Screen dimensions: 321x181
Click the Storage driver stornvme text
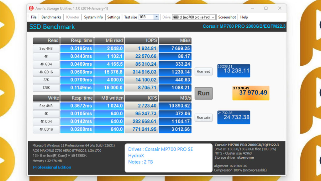[x=234, y=158]
